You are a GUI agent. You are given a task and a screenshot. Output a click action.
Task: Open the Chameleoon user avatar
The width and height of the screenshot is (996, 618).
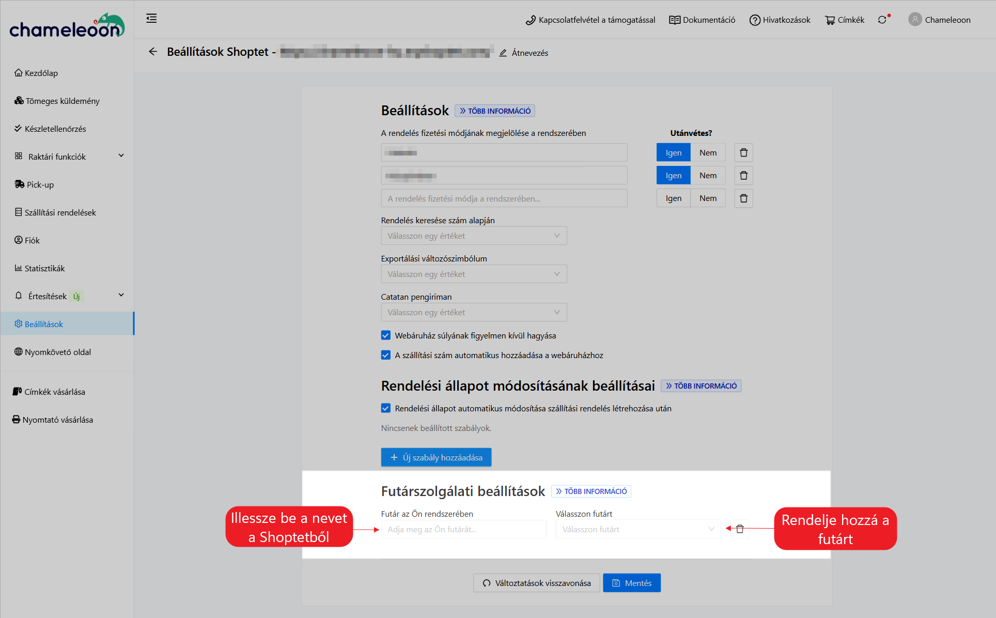[x=915, y=20]
